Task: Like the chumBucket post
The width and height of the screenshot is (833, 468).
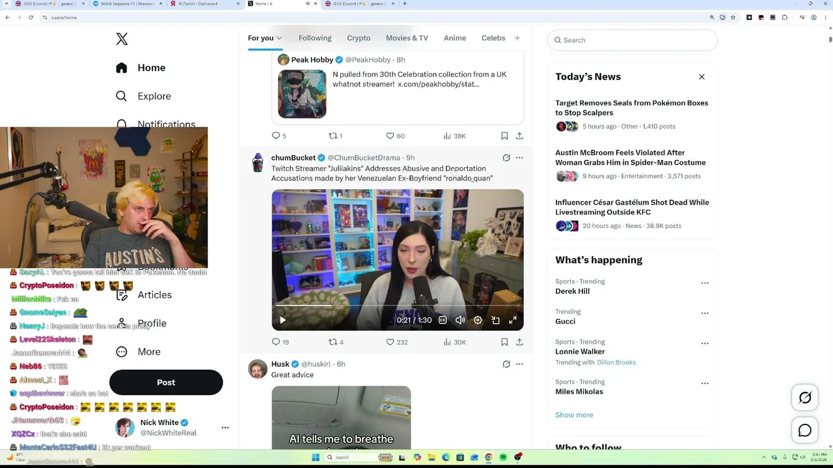Action: click(396, 342)
